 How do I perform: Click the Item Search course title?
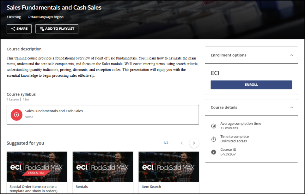151,187
